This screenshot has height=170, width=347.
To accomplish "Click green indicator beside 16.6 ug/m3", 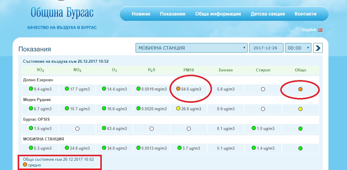I will point(104,108).
